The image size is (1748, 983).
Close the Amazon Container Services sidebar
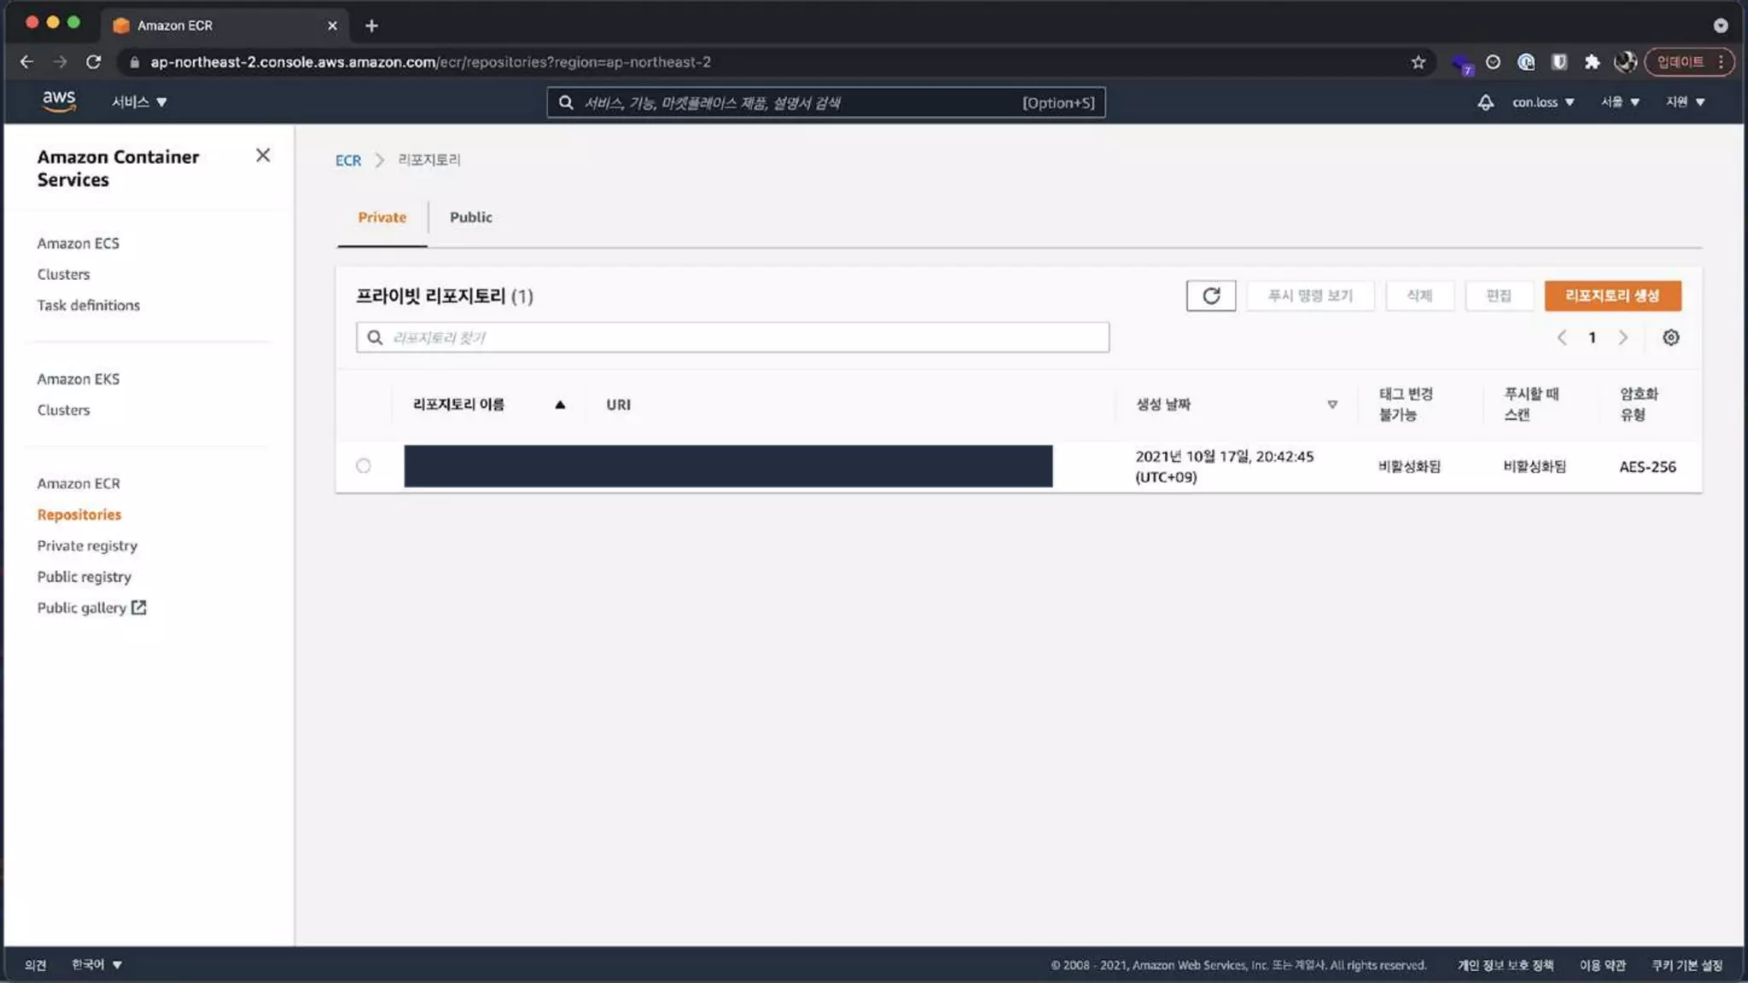(263, 155)
